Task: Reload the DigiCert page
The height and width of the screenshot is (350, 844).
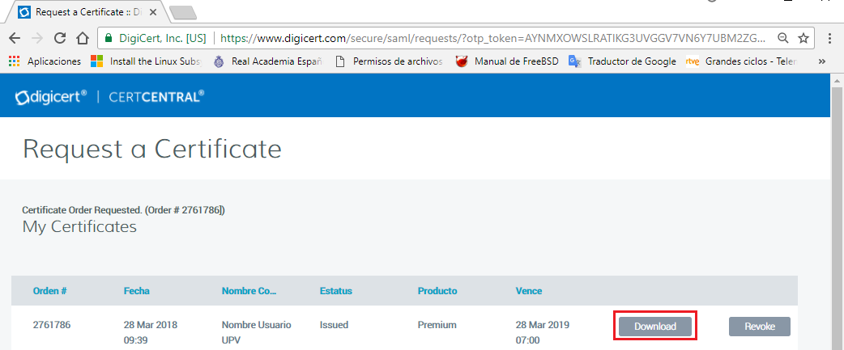Action: [x=60, y=38]
